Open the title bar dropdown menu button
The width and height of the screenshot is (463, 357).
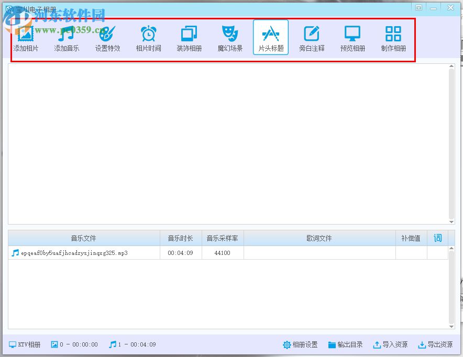[x=418, y=8]
